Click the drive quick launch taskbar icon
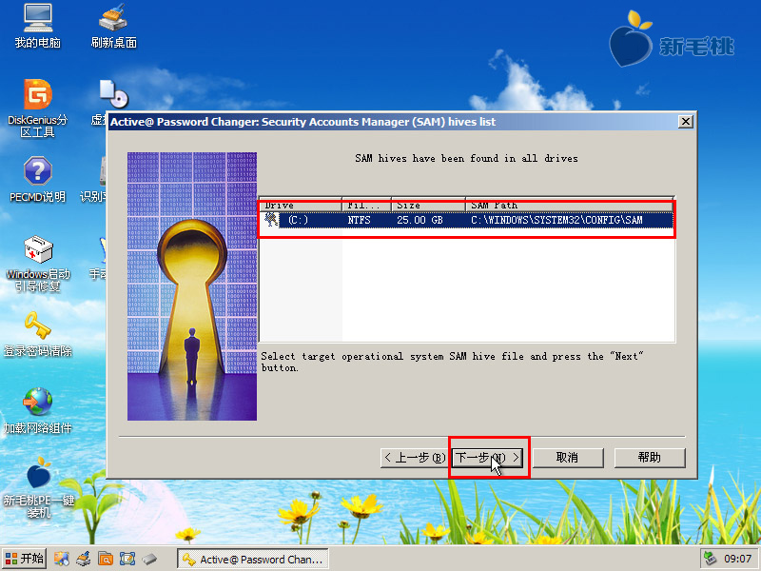 [149, 559]
